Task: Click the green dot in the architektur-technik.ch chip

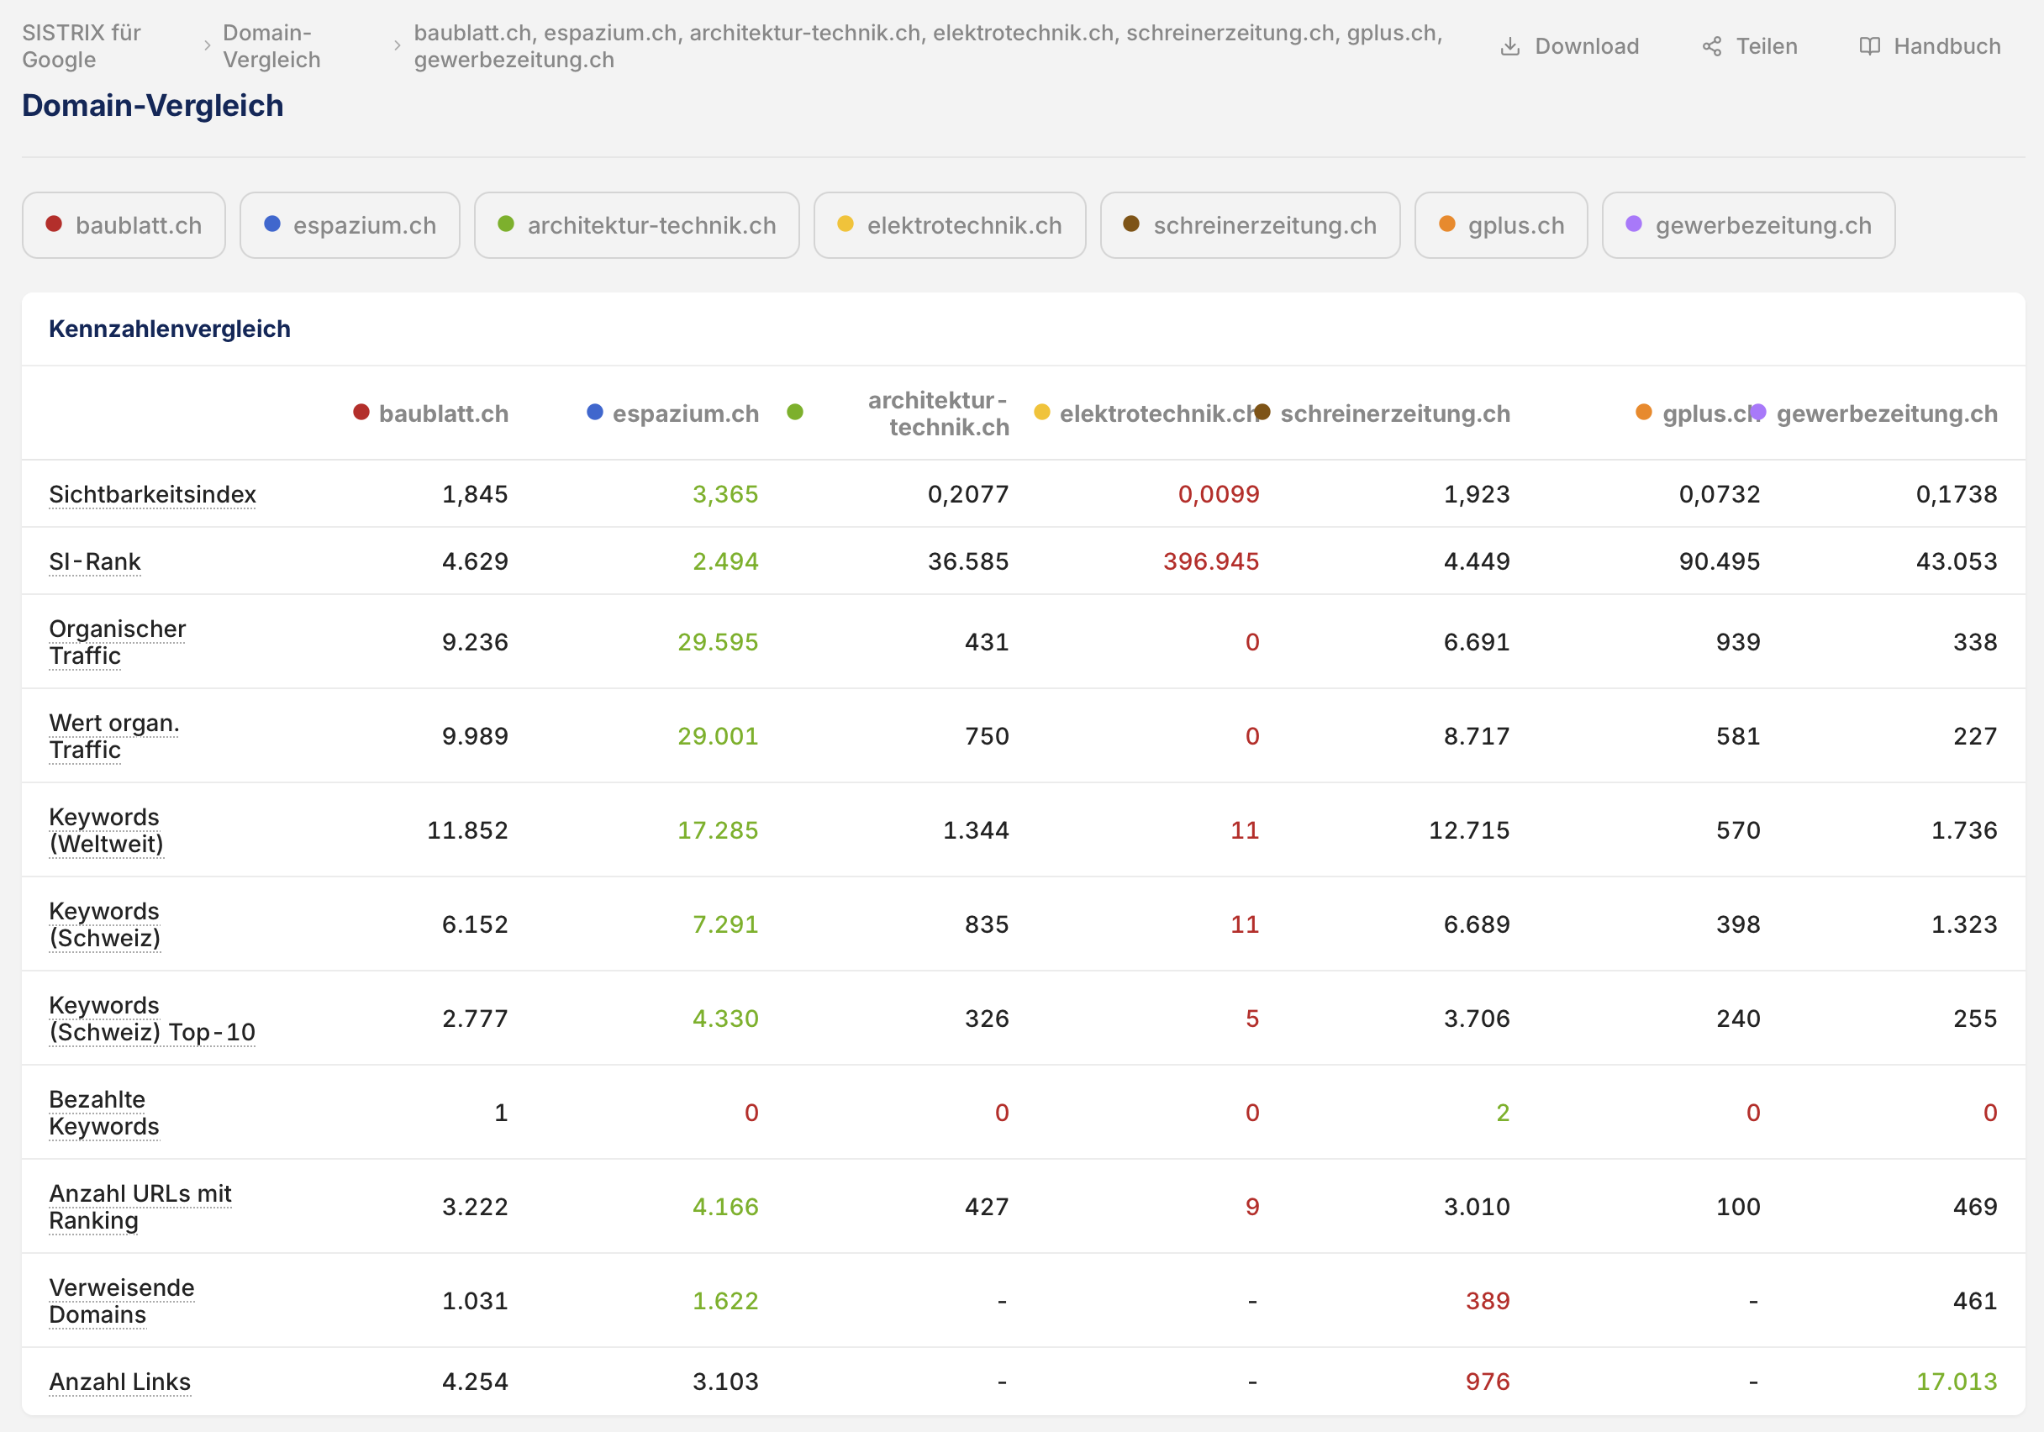Action: tap(506, 224)
